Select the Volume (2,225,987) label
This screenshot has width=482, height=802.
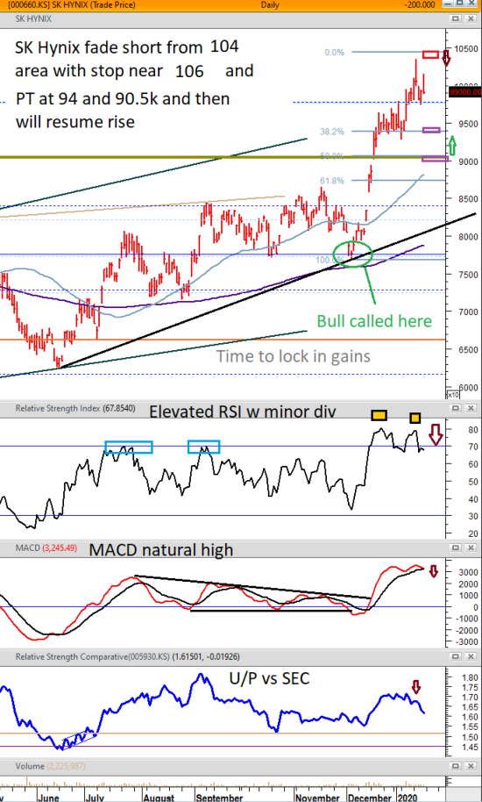click(50, 766)
